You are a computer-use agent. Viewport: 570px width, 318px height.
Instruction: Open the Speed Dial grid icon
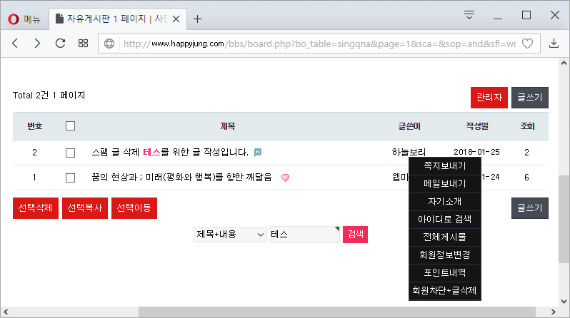(83, 43)
